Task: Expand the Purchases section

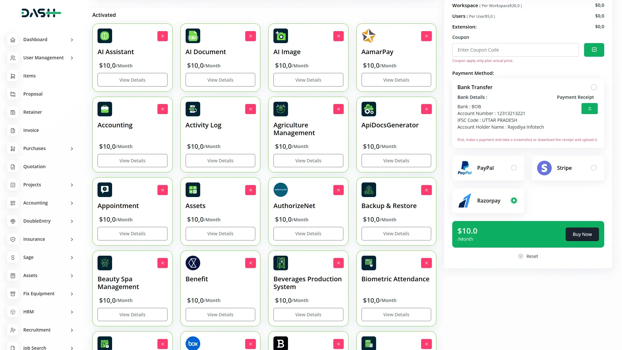Action: (34, 148)
